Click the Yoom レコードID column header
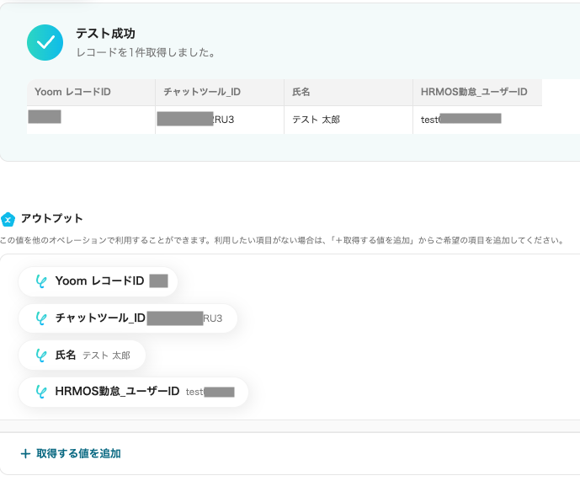580x481 pixels. click(x=91, y=92)
